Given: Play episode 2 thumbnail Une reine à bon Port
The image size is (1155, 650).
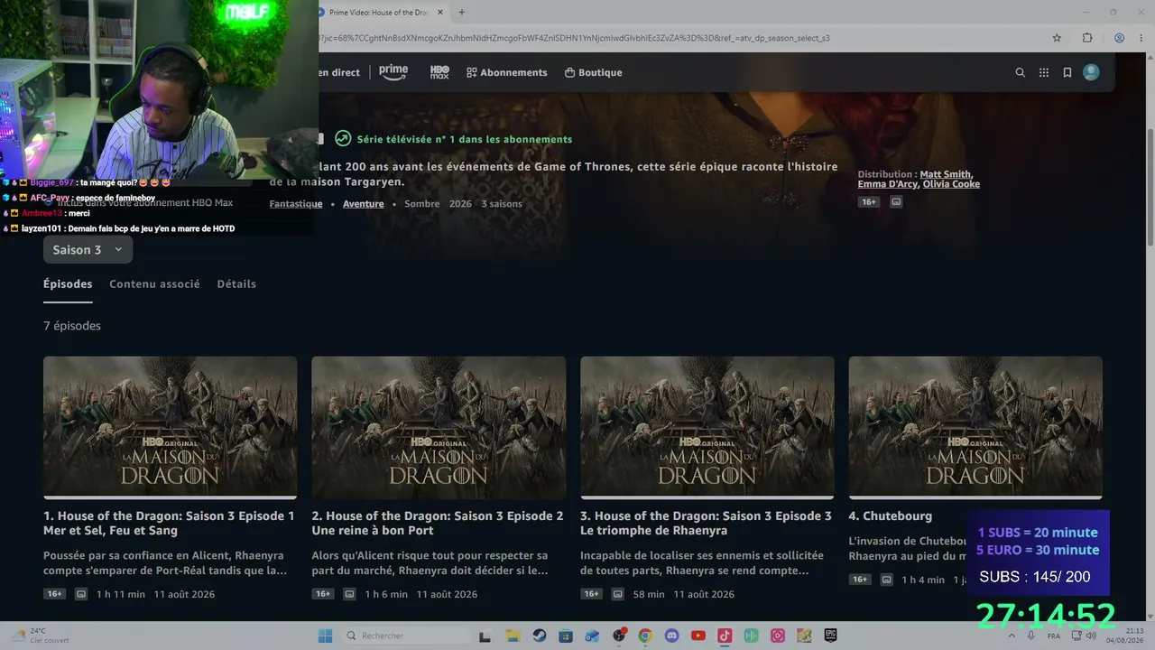Looking at the screenshot, I should coord(439,427).
